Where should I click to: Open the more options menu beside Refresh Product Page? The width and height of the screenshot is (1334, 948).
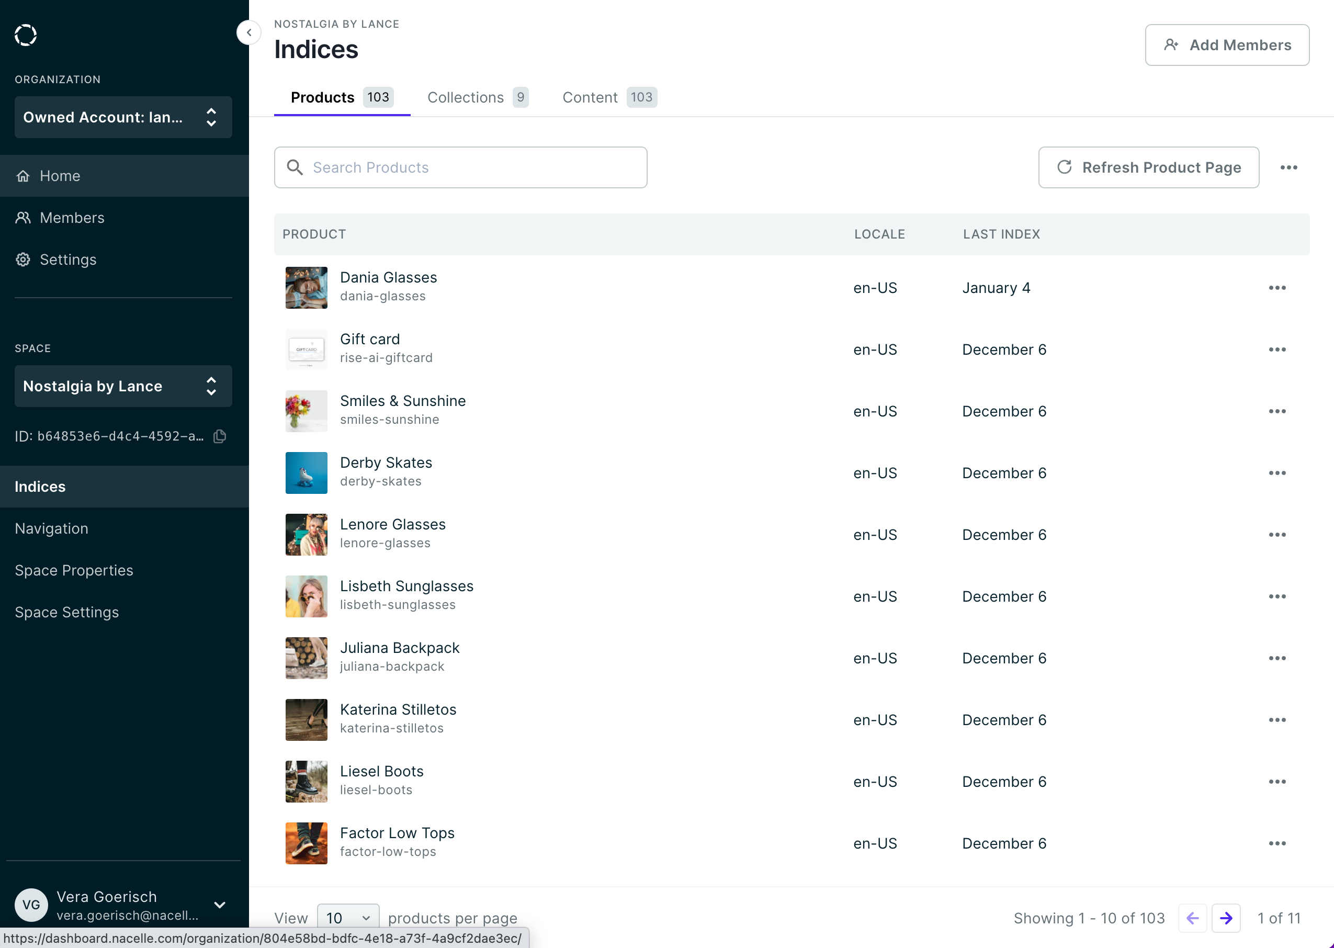pyautogui.click(x=1288, y=167)
